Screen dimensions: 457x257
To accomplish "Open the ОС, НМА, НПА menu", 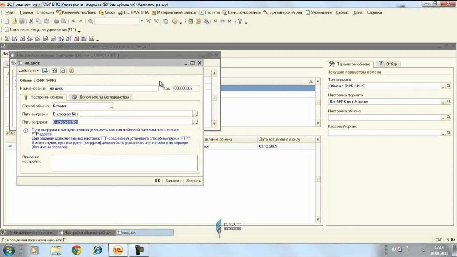I will 133,12.
